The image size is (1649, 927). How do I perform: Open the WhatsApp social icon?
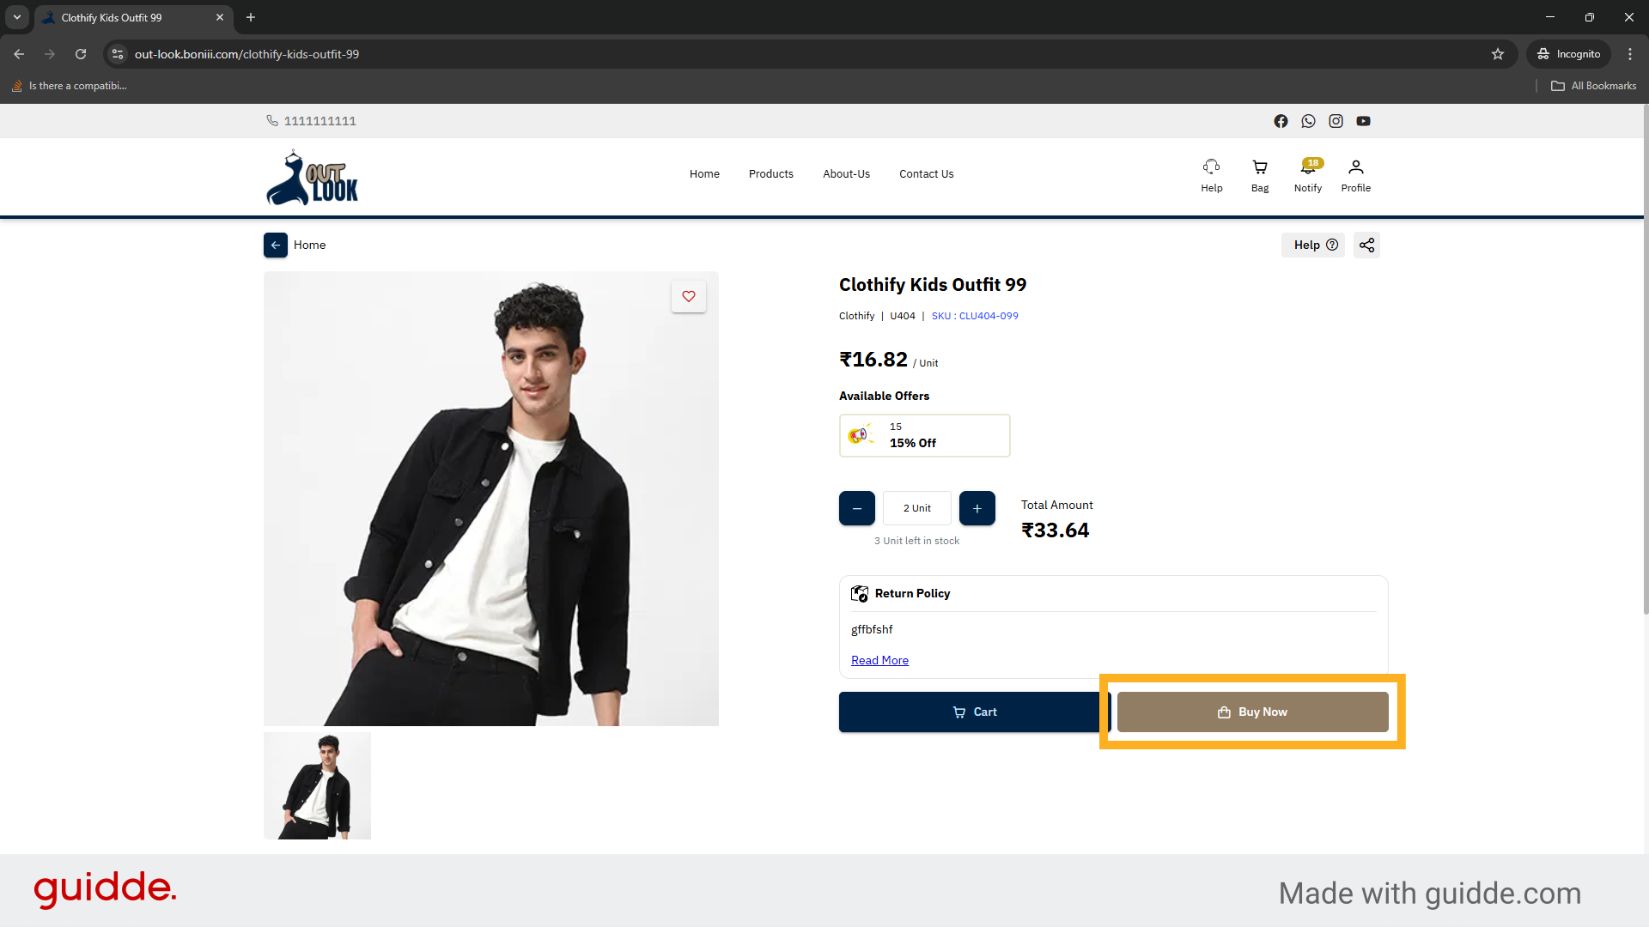pos(1308,121)
